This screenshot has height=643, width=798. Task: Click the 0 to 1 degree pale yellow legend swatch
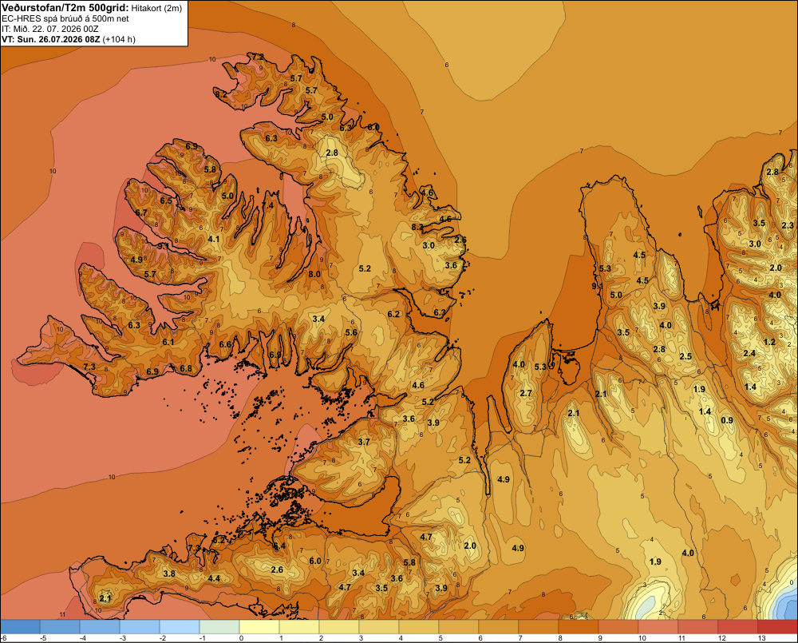259,626
